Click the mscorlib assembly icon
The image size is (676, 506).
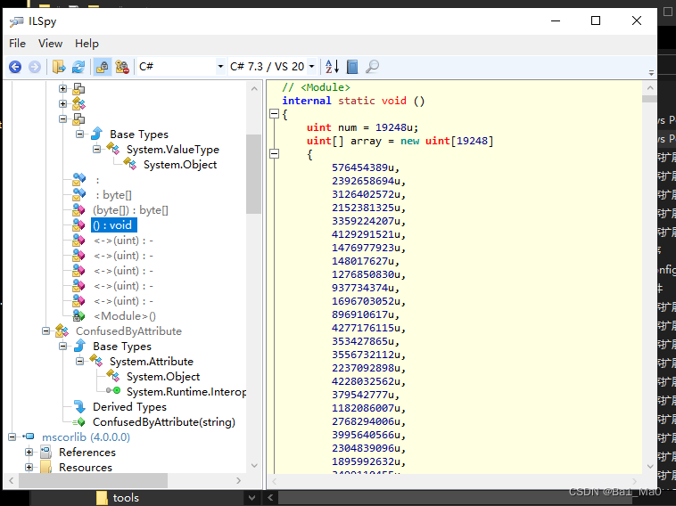[x=29, y=437]
